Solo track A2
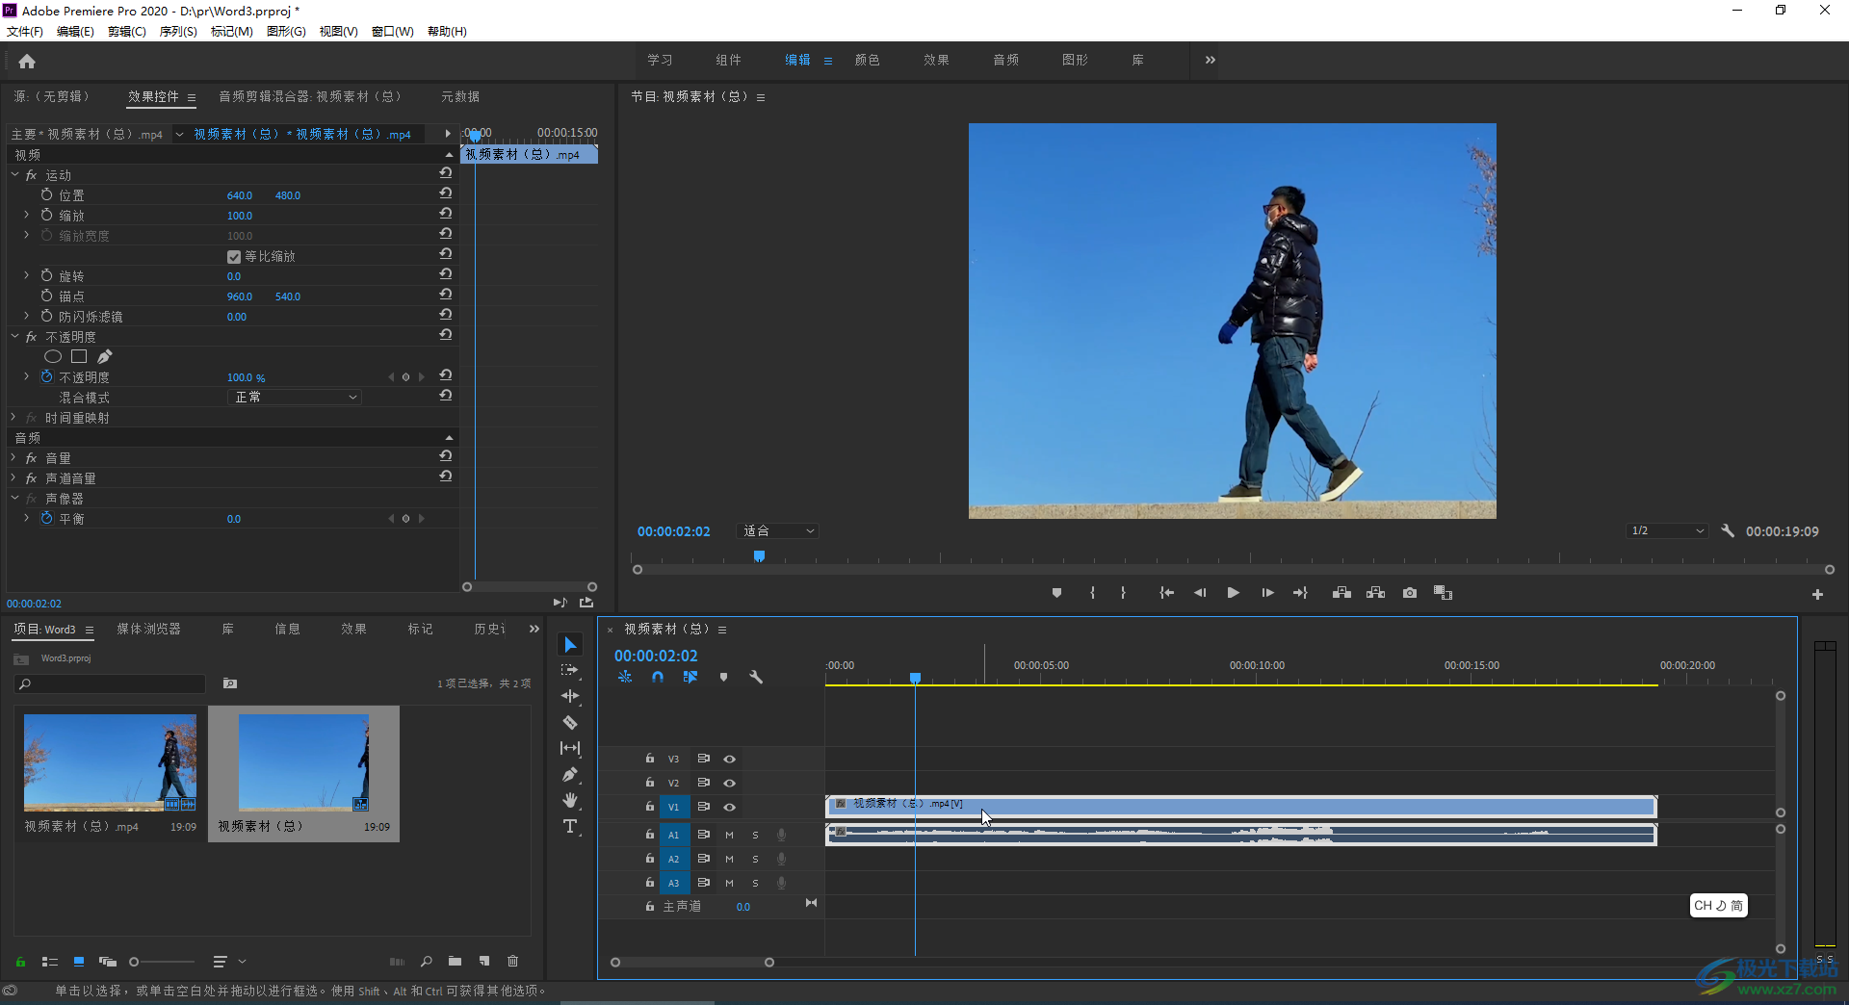This screenshot has height=1005, width=1849. click(755, 859)
